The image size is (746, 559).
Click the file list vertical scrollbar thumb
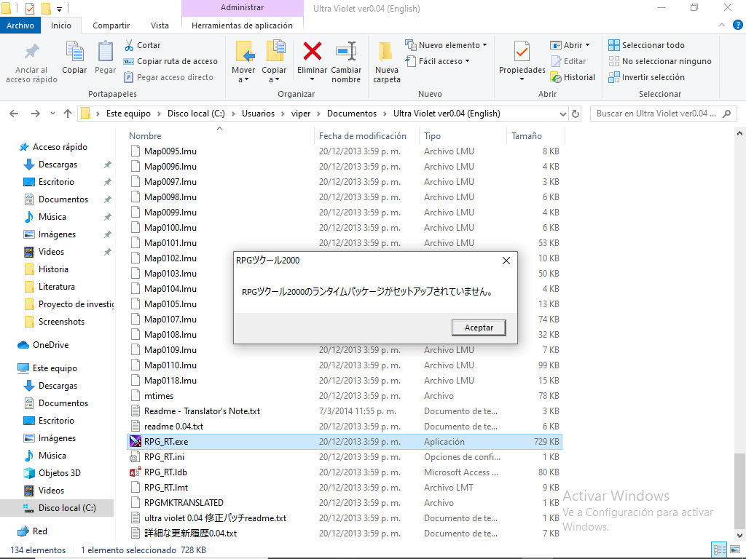point(739,492)
